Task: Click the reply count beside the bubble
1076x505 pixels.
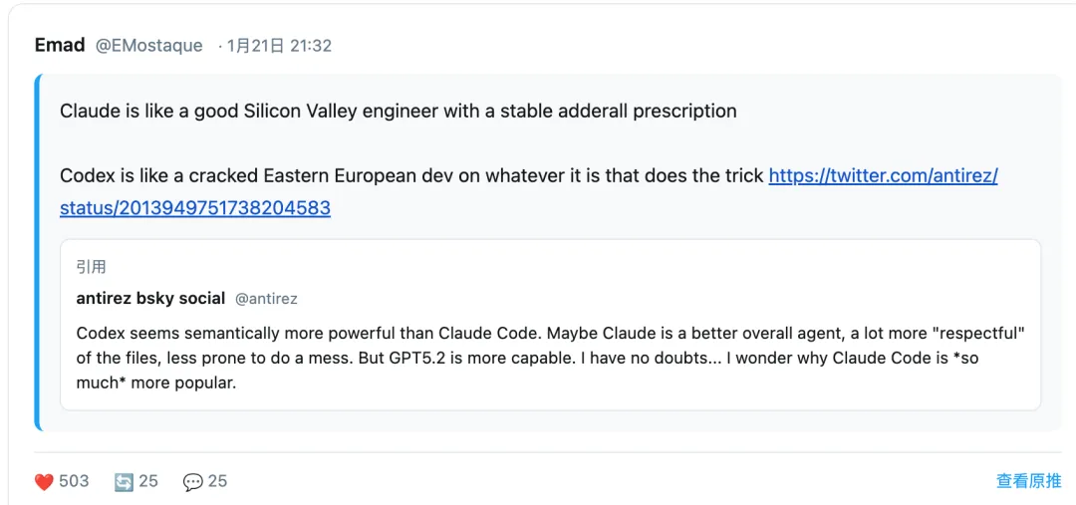Action: tap(217, 481)
